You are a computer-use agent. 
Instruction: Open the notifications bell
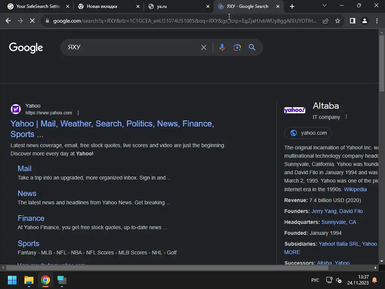point(375,280)
